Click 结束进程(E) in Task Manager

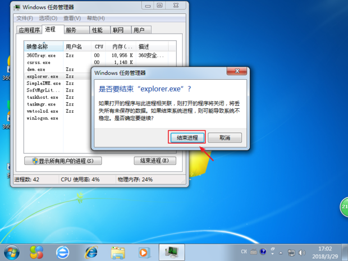(x=155, y=161)
